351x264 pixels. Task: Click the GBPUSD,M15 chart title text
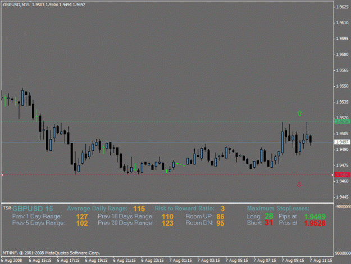pyautogui.click(x=16, y=5)
